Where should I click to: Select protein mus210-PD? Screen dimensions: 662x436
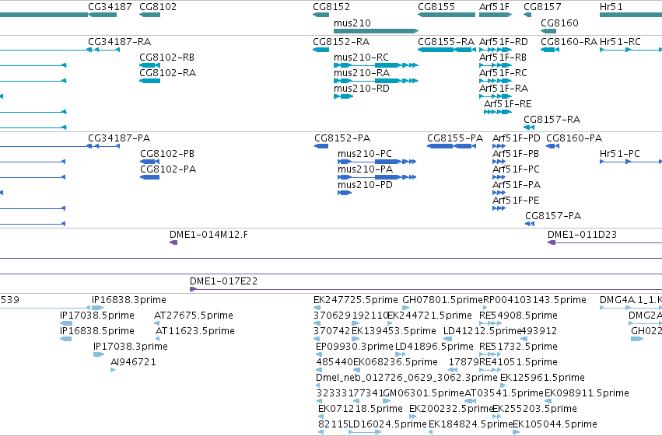(x=365, y=185)
